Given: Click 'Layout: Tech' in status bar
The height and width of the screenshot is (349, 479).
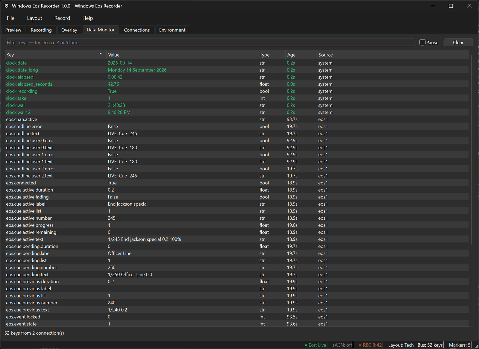Looking at the screenshot, I should pos(401,345).
